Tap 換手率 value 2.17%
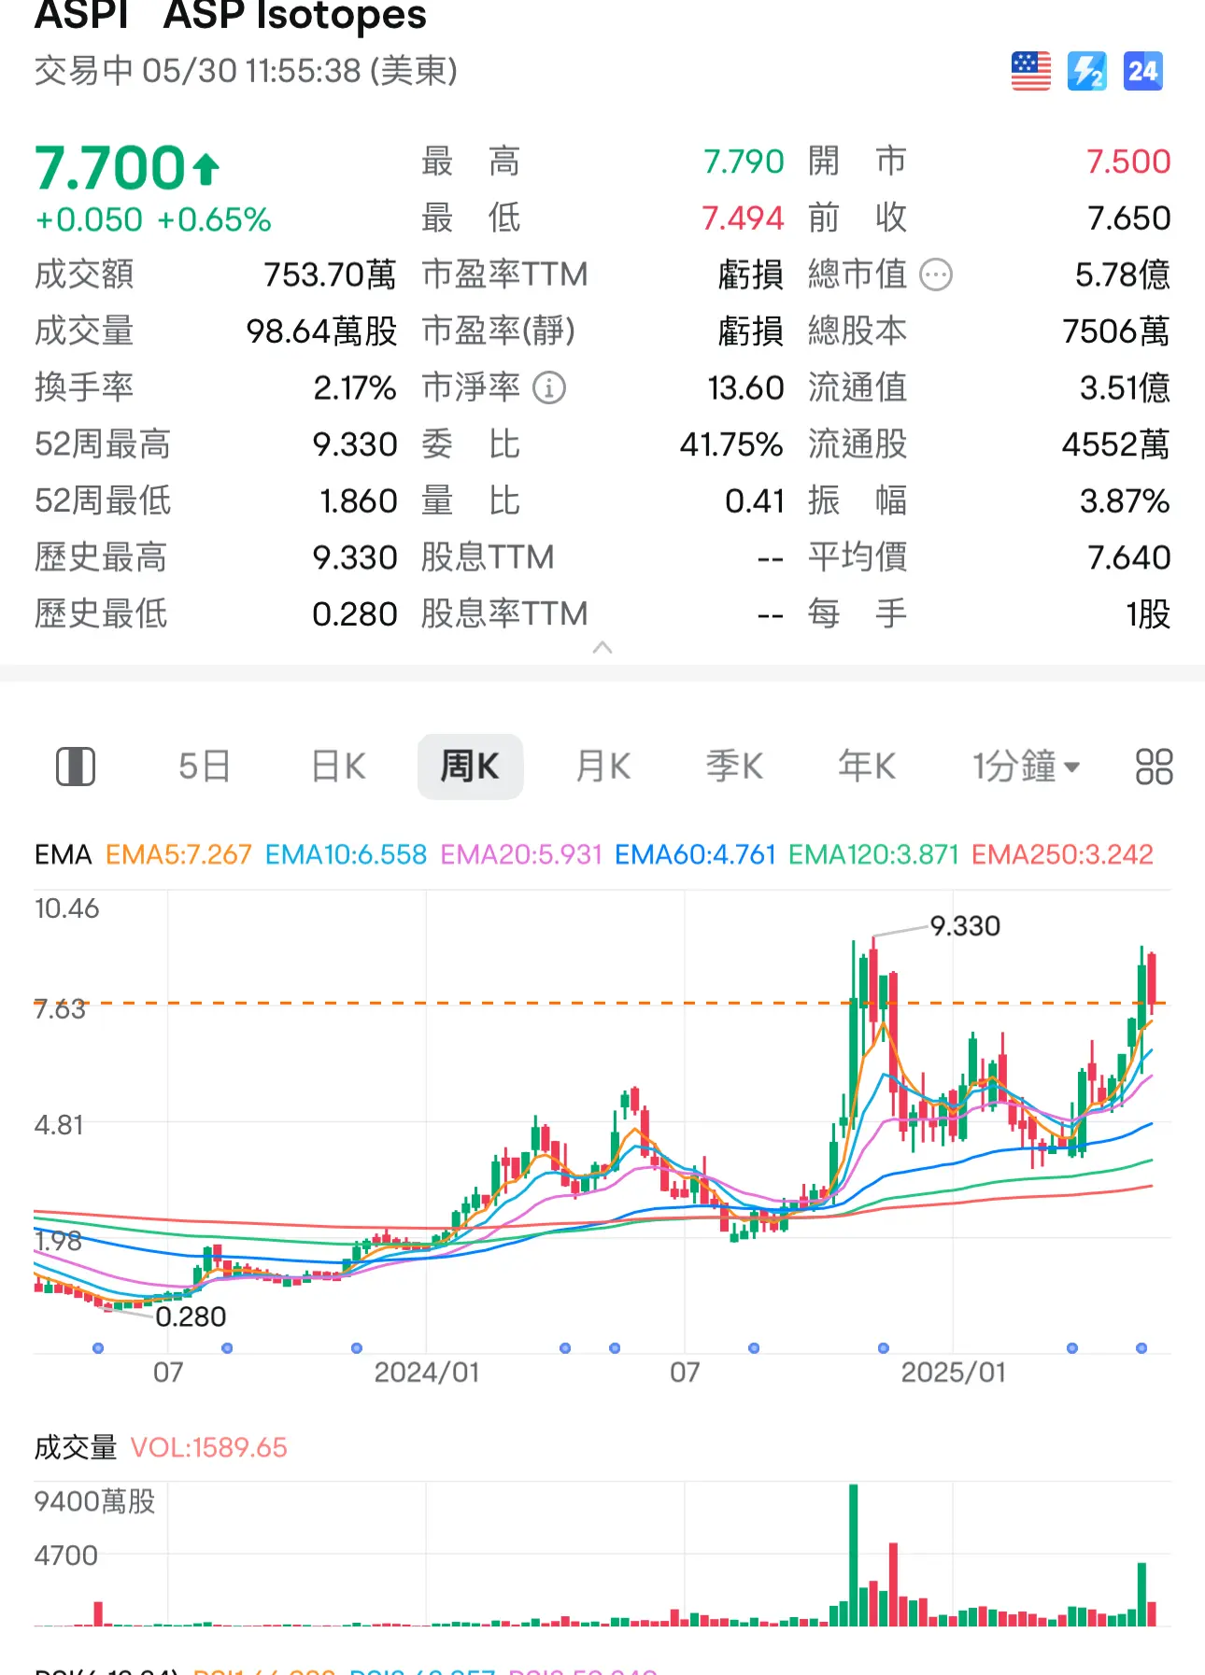1205x1675 pixels. 355,387
